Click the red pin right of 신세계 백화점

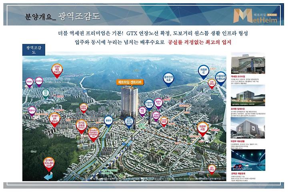click(164, 122)
